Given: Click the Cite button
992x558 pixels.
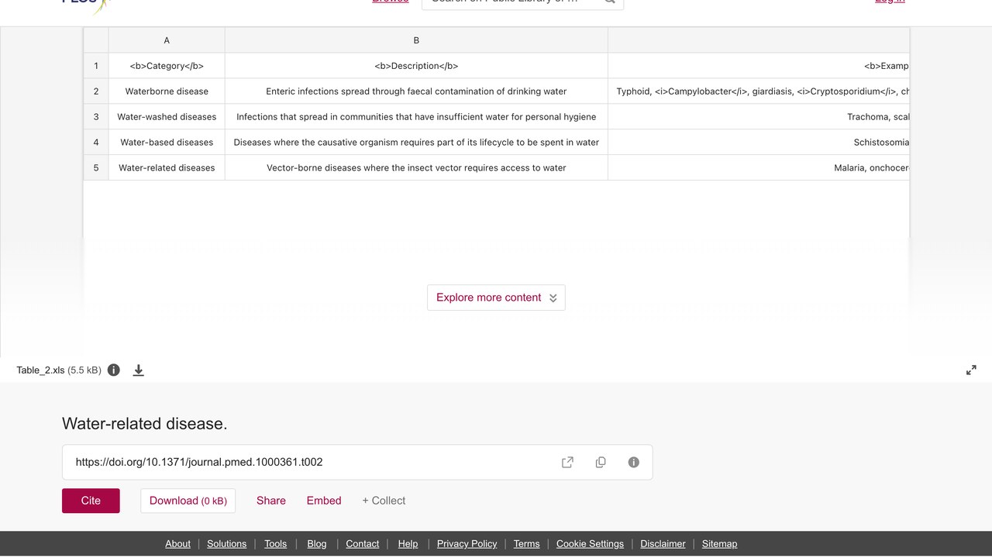Looking at the screenshot, I should 91,501.
